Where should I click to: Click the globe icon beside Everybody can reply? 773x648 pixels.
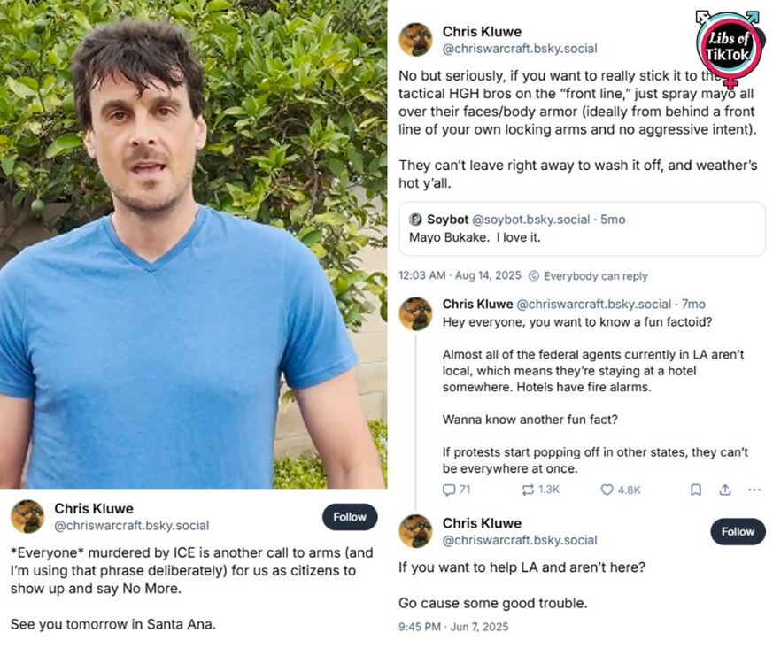[534, 275]
